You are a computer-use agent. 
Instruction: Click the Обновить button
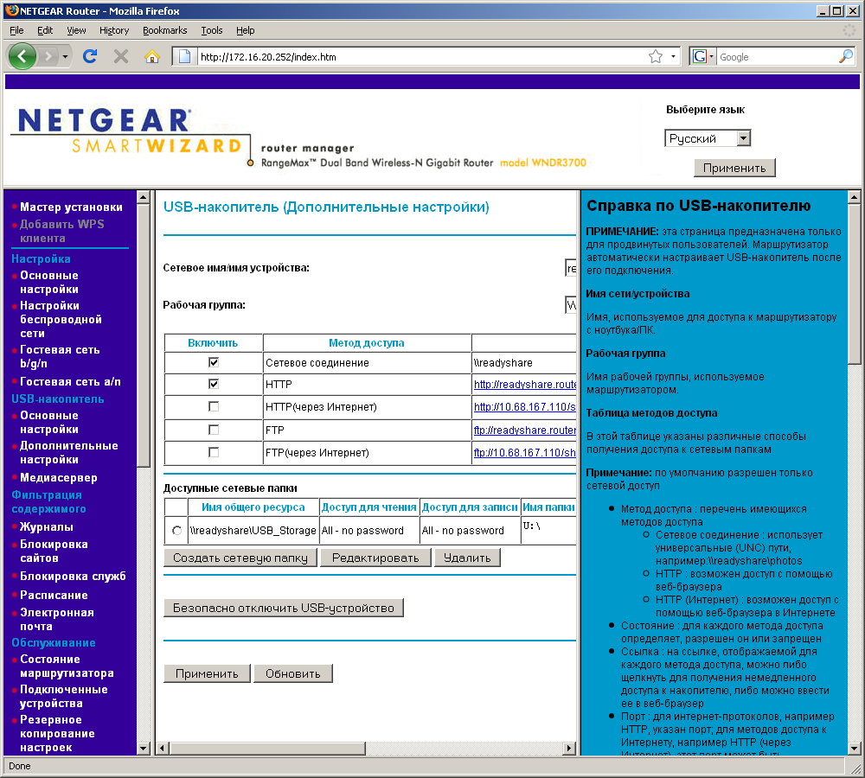(x=292, y=673)
